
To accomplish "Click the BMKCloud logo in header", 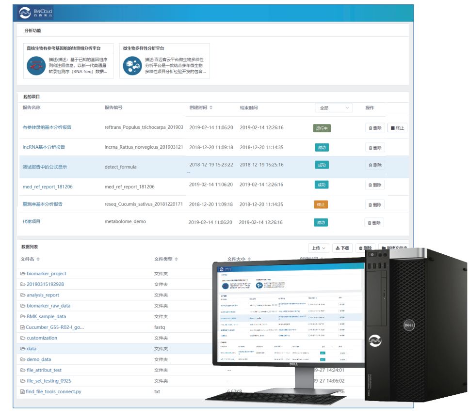I will click(35, 13).
